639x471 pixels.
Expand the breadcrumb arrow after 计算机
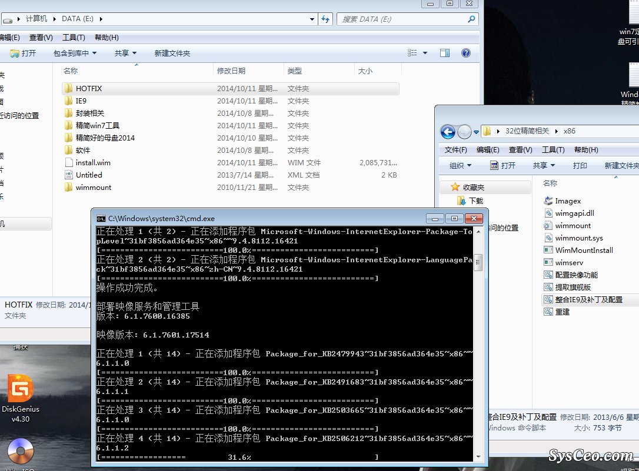(54, 19)
